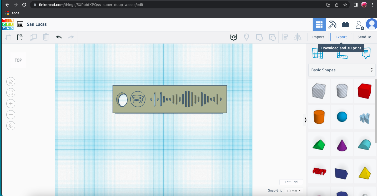Click the Duplicate and repeat icon
Screen dimensions: 377x196
tap(33, 37)
